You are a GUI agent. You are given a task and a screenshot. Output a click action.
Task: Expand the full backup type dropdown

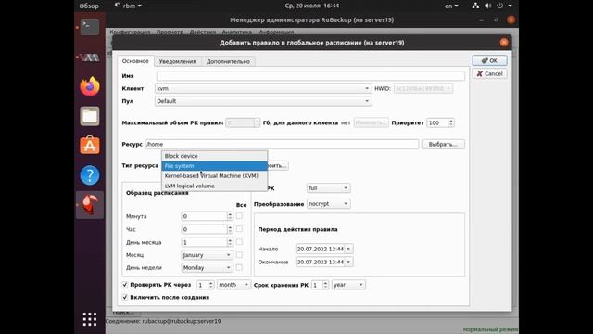point(328,187)
